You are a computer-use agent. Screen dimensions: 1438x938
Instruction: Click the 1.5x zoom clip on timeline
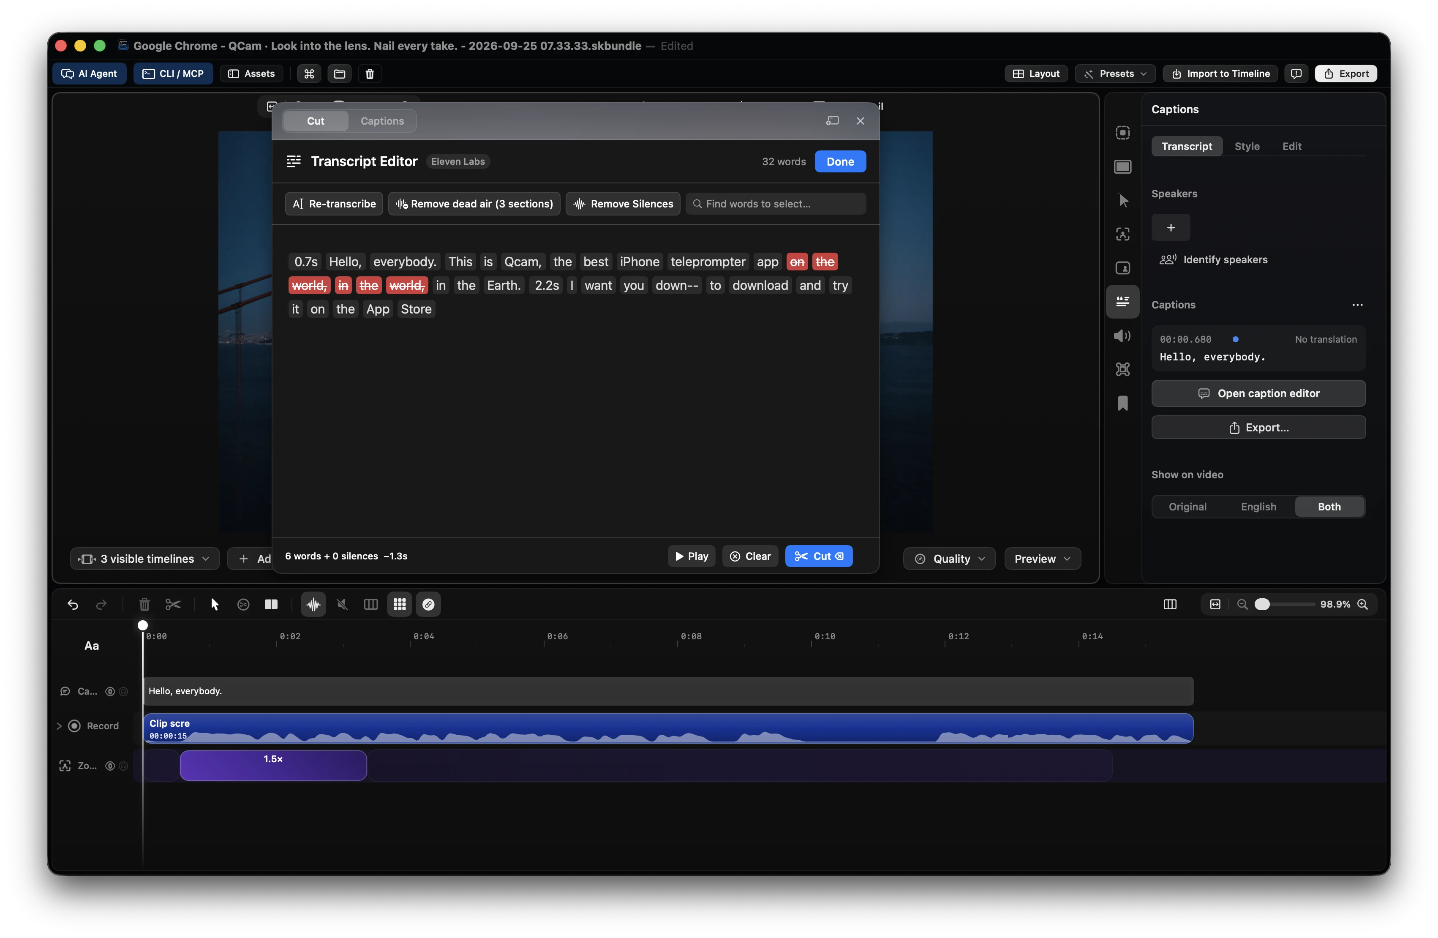tap(273, 766)
